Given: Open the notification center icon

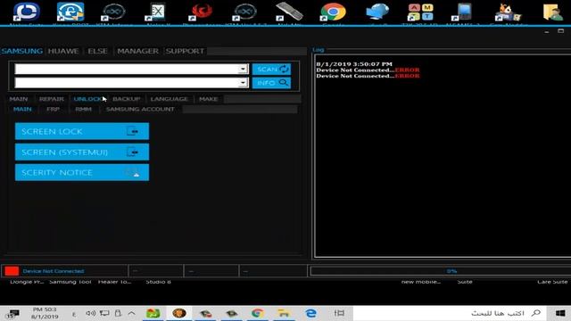Looking at the screenshot, I should 12,314.
